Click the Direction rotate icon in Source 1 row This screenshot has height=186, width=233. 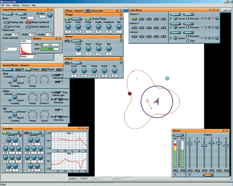(x=188, y=19)
